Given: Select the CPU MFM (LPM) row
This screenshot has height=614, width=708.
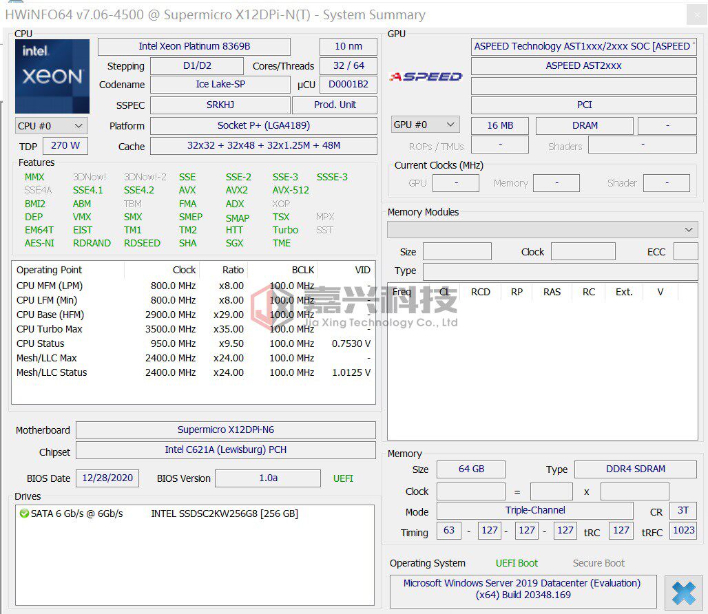Looking at the screenshot, I should tap(194, 286).
